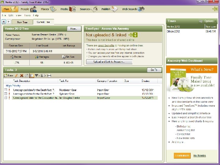This screenshot has height=165, width=220.
Task: Navigate back with the left arrow
Action: (x=4, y=22)
